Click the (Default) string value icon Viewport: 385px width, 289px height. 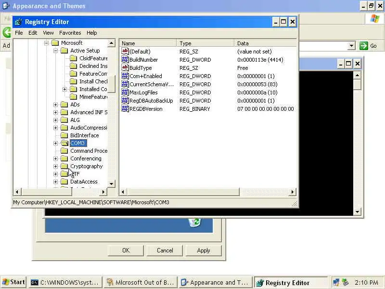tap(125, 51)
